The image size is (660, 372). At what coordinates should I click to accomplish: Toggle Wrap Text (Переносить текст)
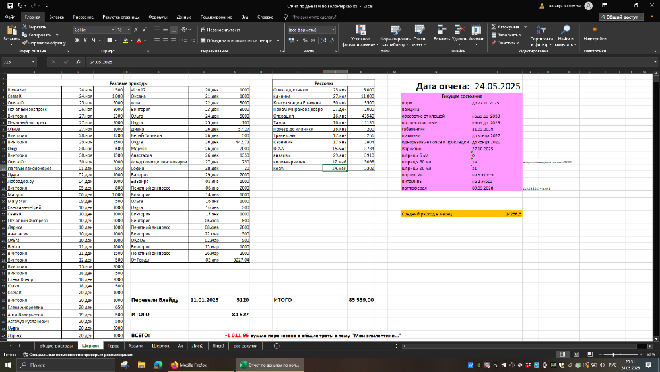coord(220,30)
